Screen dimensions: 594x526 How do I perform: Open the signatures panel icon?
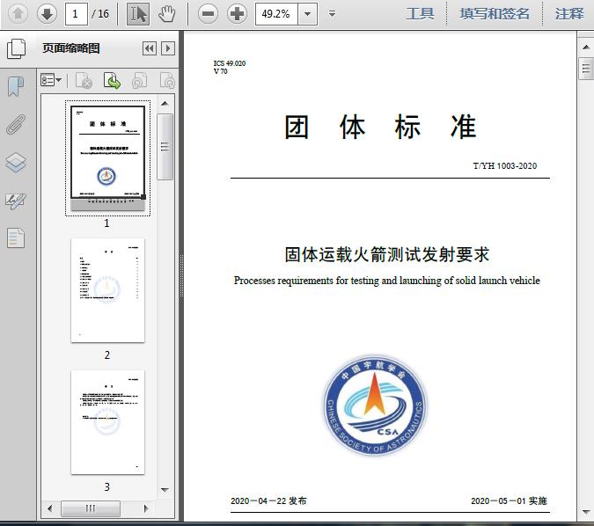[x=16, y=201]
